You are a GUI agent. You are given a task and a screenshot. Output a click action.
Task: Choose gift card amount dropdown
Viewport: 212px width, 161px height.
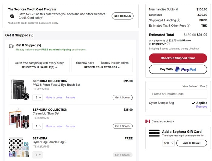pyautogui.click(x=168, y=143)
